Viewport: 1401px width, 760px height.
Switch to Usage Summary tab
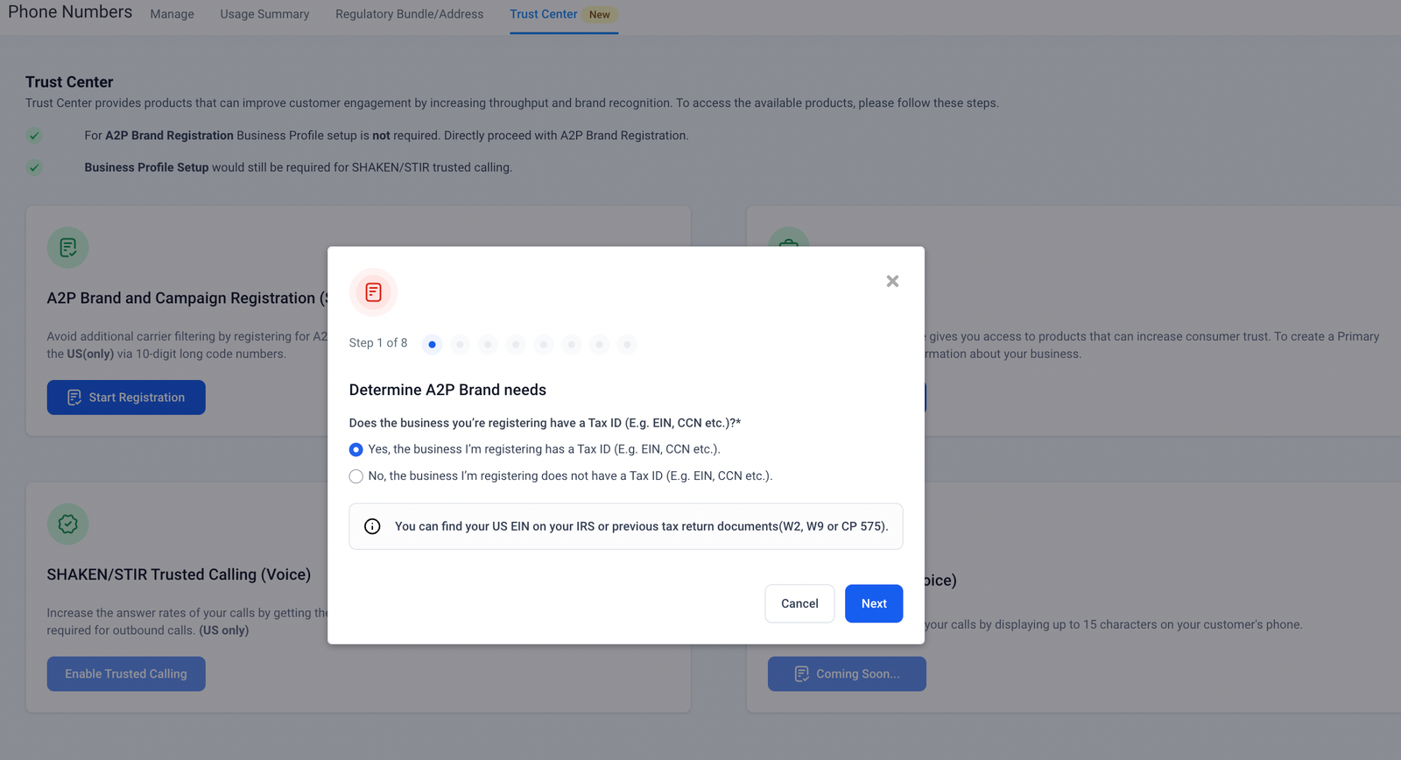pos(264,14)
